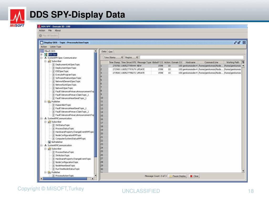Click the NetworkElementSpecTopic topic icon
The image size is (269, 202).
click(53, 82)
